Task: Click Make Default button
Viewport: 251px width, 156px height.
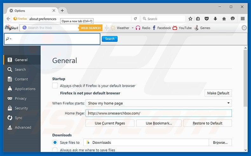Action: tap(218, 93)
